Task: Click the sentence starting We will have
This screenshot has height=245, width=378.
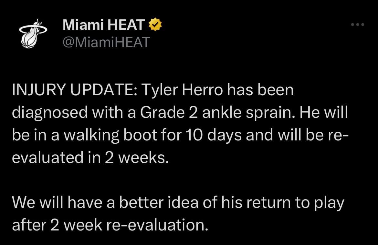Action: tap(178, 203)
